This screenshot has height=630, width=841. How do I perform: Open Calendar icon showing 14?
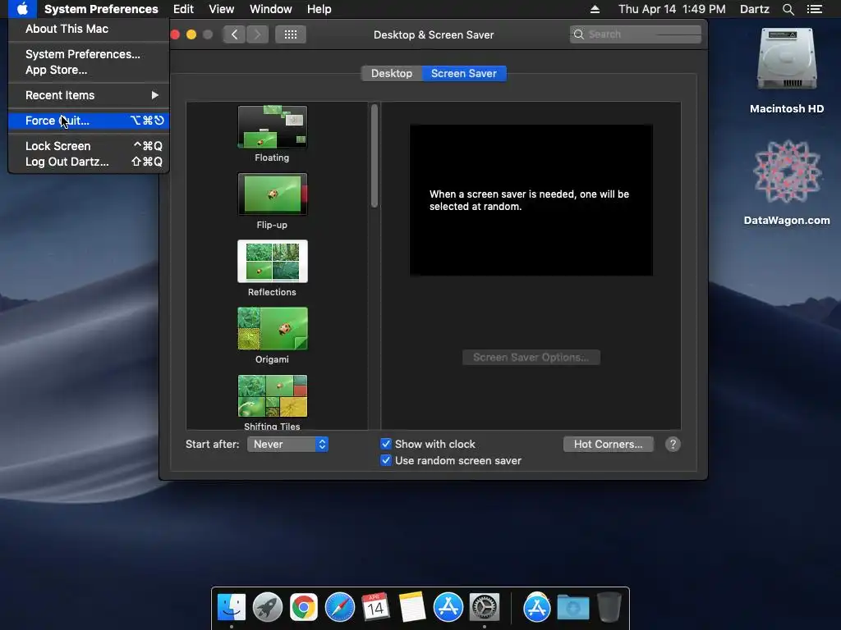tap(375, 608)
